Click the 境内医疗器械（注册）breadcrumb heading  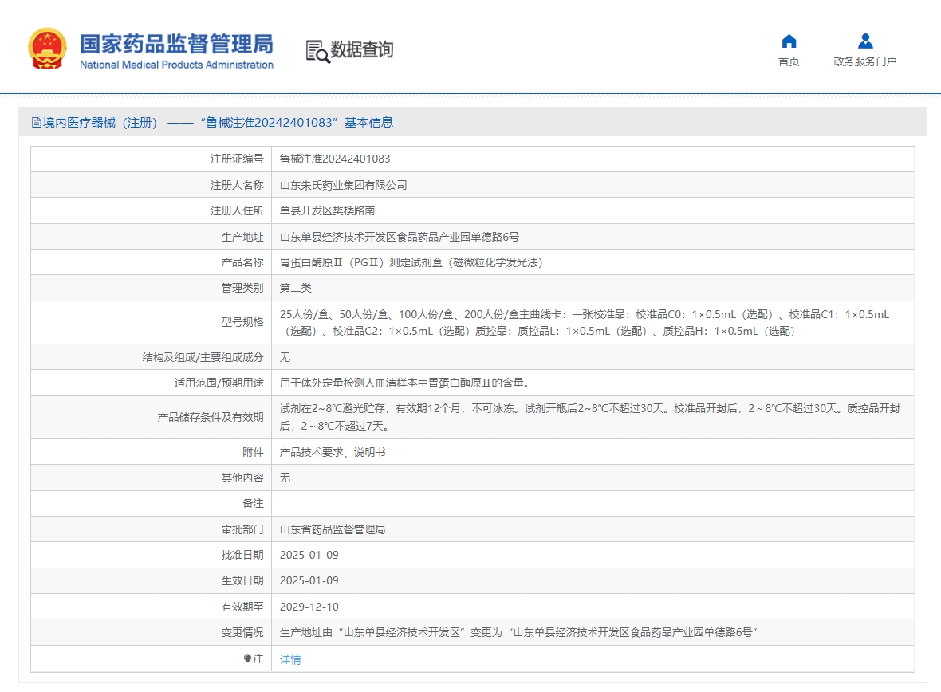(x=95, y=122)
